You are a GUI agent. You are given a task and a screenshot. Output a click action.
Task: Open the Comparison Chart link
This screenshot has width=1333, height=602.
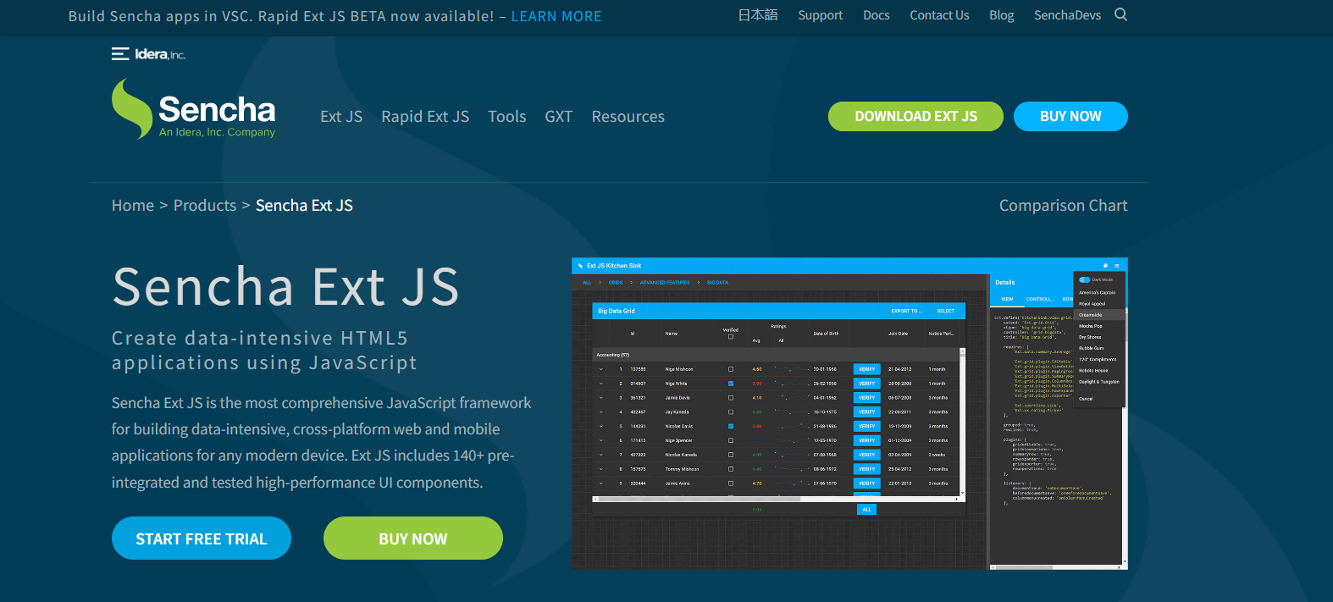1063,206
